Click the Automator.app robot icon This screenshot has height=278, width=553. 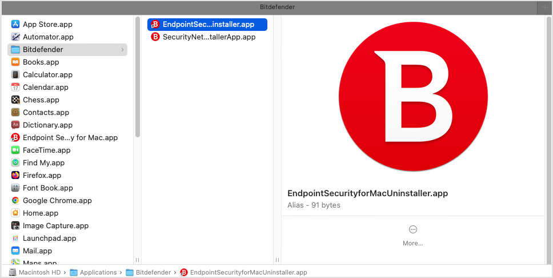pos(15,37)
